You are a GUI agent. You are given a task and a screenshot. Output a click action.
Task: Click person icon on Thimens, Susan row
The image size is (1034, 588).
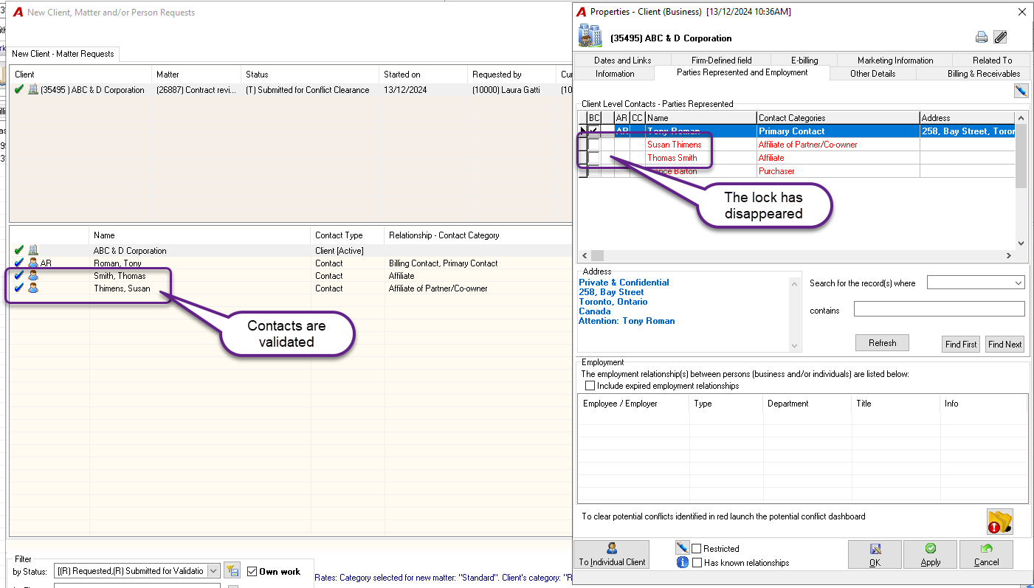(33, 288)
